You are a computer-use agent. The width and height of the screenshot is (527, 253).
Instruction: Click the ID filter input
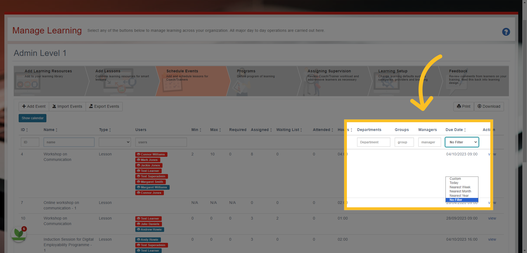click(30, 142)
